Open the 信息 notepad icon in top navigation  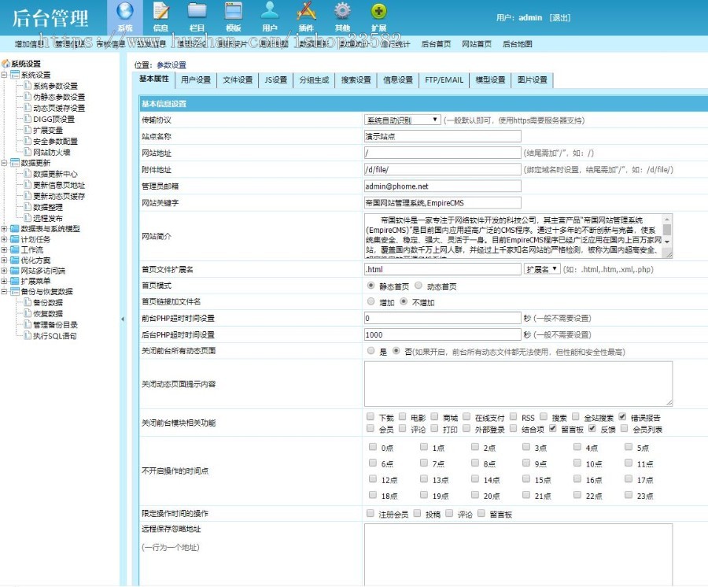pos(160,11)
